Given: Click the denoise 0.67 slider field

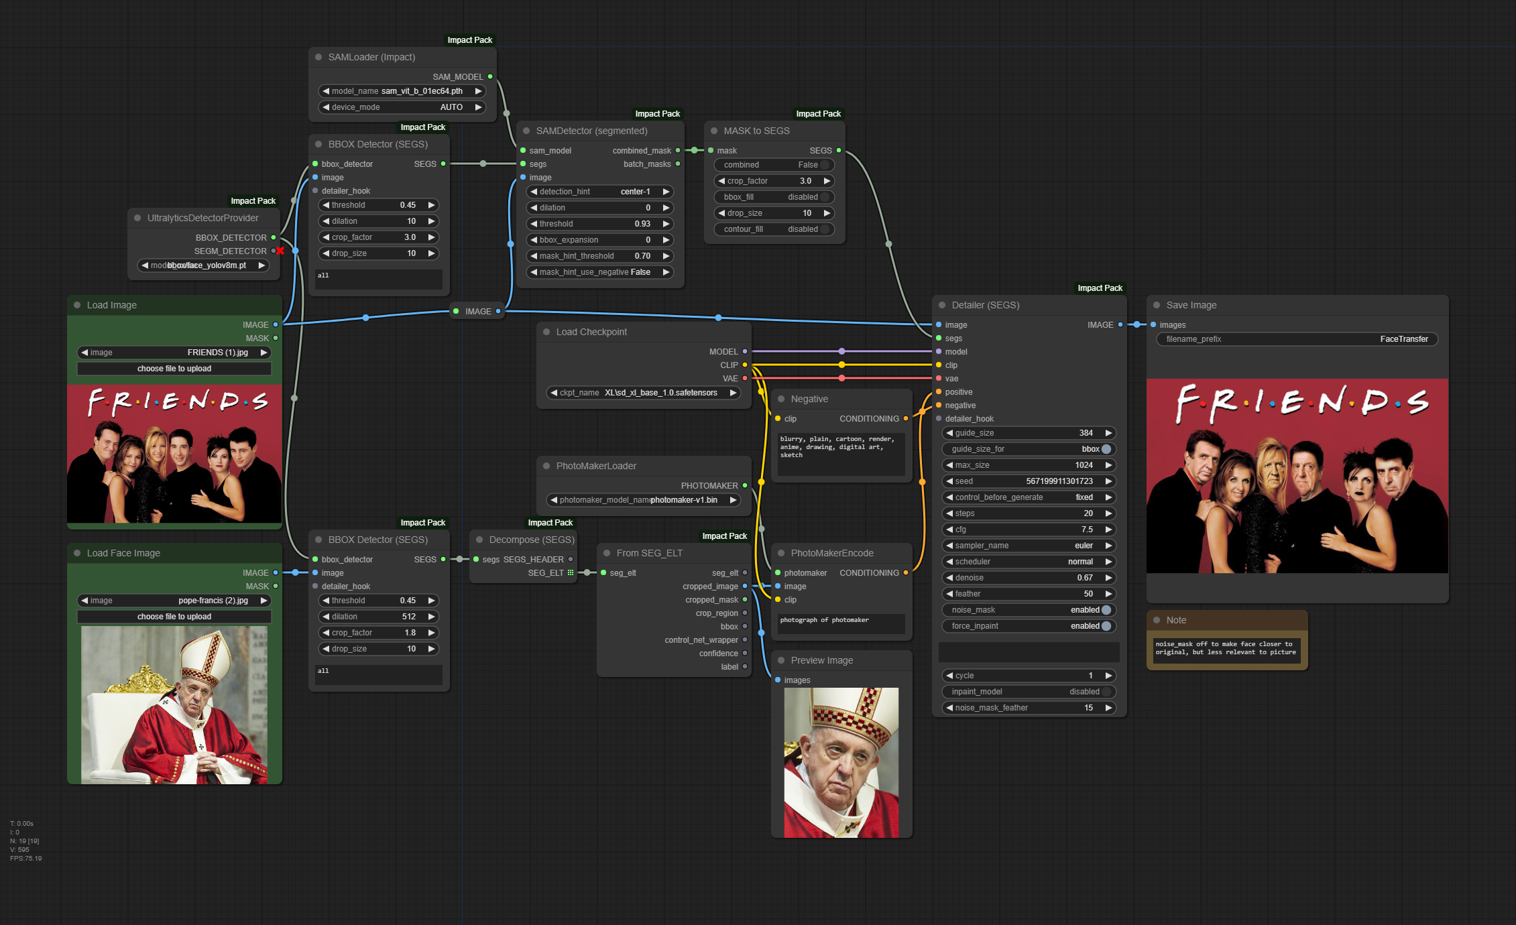Looking at the screenshot, I should click(x=1029, y=578).
